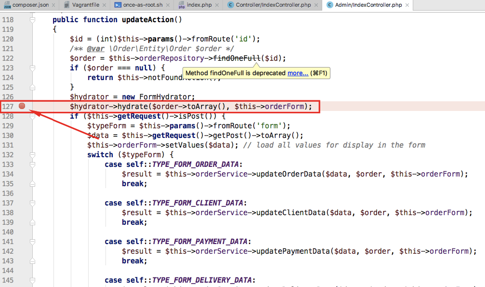This screenshot has width=485, height=287.
Task: Close the once-as-root.sh tab
Action: pyautogui.click(x=168, y=5)
